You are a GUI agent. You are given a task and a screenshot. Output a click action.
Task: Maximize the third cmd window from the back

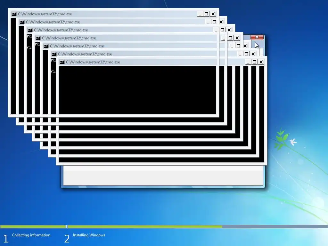[x=222, y=30]
